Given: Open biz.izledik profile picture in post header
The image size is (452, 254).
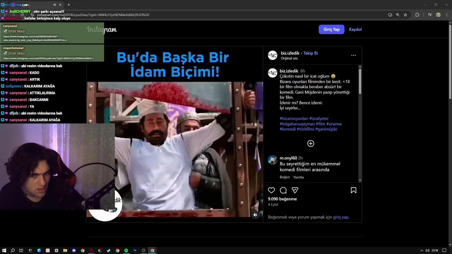Looking at the screenshot, I should 273,55.
